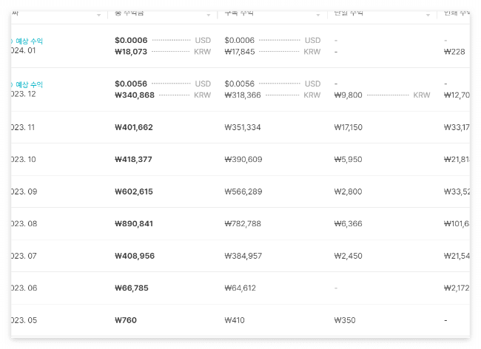481x349 pixels.
Task: Select the ₩408,956 total value
Action: pyautogui.click(x=135, y=256)
